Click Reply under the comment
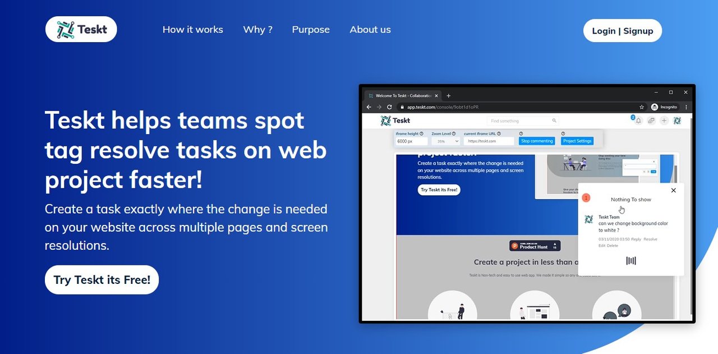 pyautogui.click(x=636, y=239)
